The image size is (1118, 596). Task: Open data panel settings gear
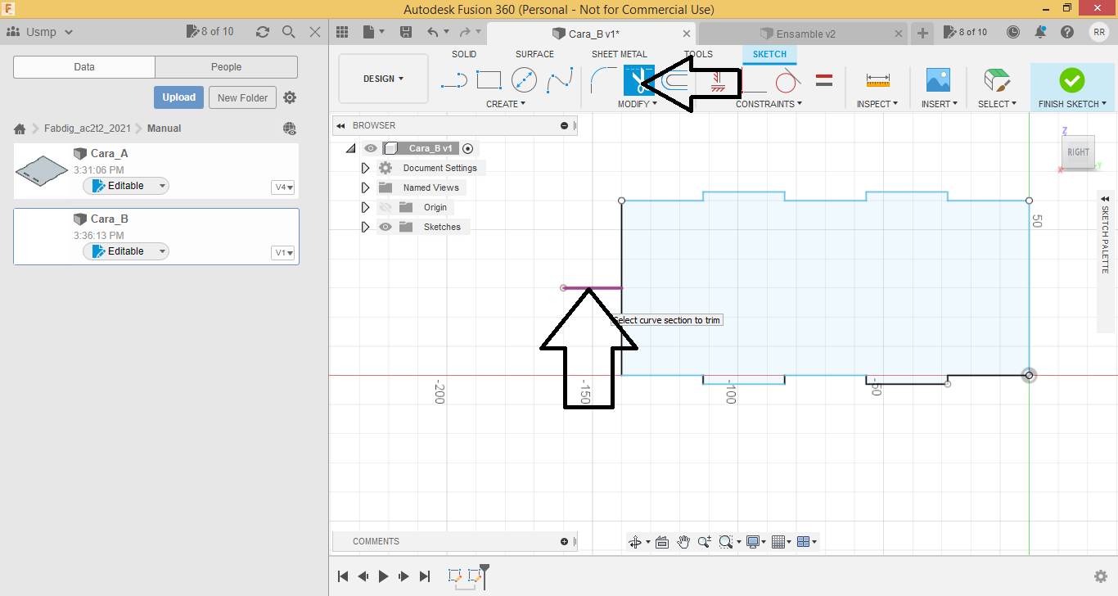pos(290,97)
